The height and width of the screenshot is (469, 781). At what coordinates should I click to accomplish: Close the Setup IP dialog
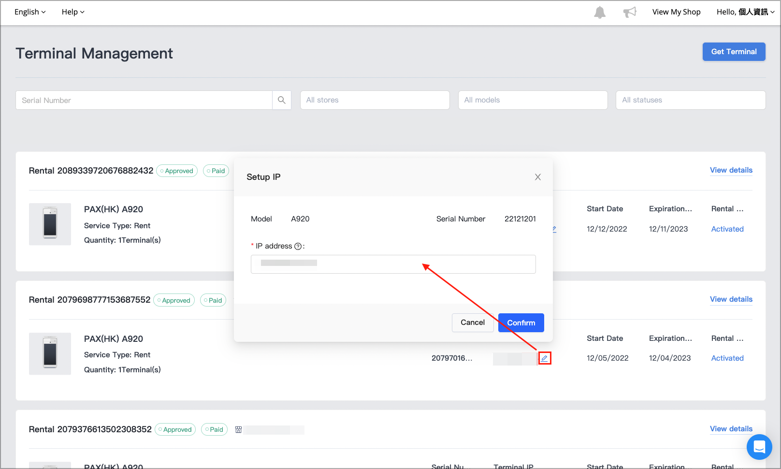538,177
